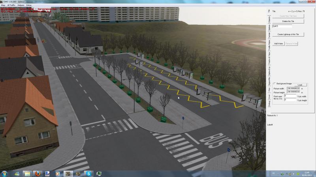316x177 pixels.
Task: Enable the Background Image checkbox
Action: click(275, 83)
